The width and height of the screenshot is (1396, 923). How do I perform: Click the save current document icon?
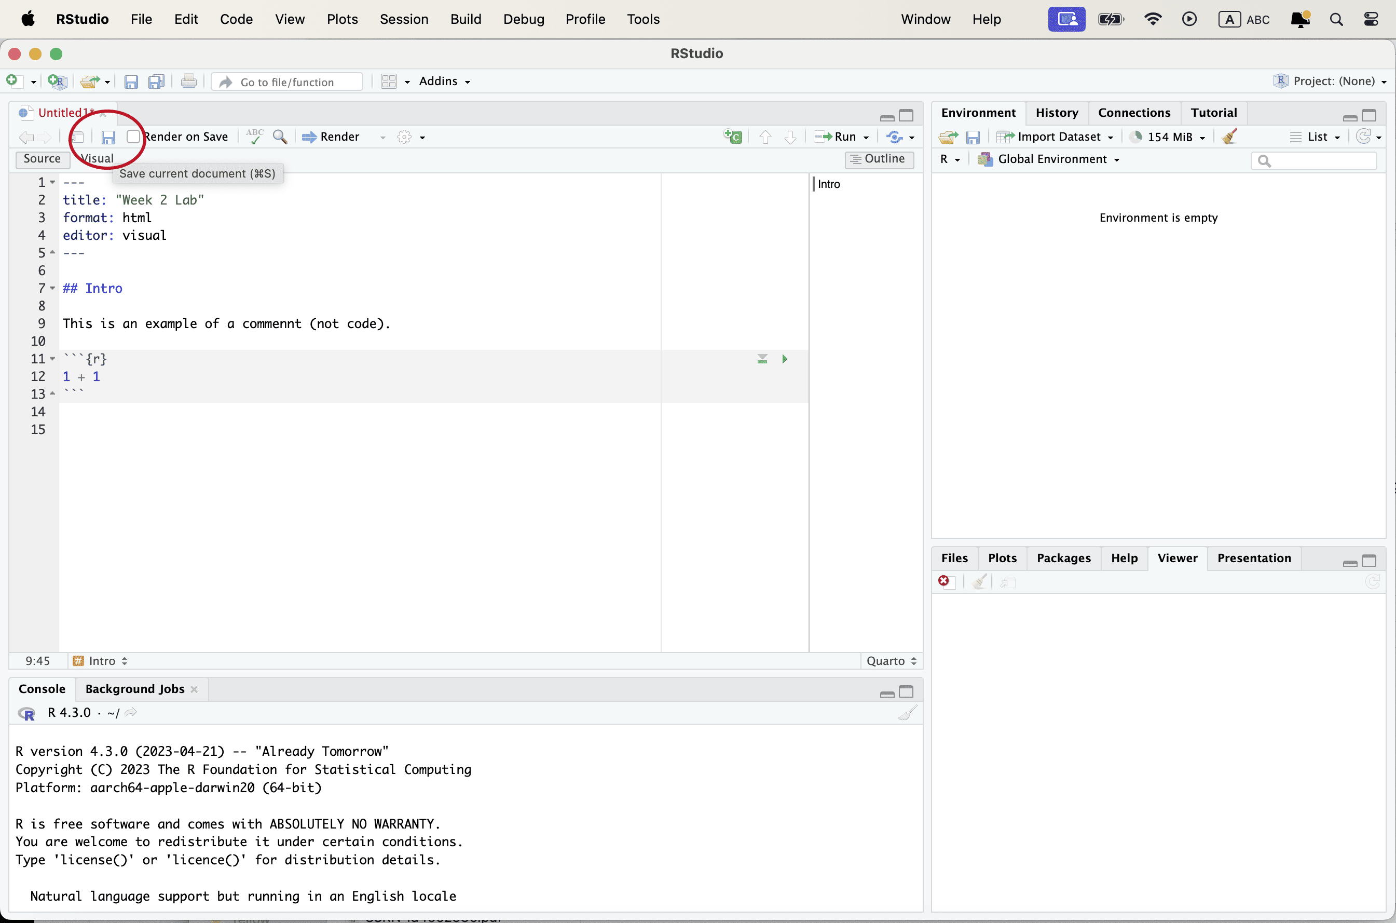(107, 137)
